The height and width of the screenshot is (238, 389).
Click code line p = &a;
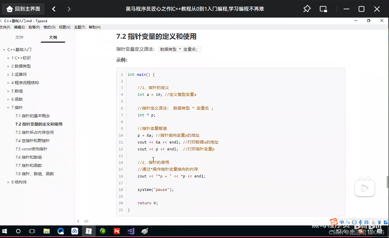pos(145,135)
